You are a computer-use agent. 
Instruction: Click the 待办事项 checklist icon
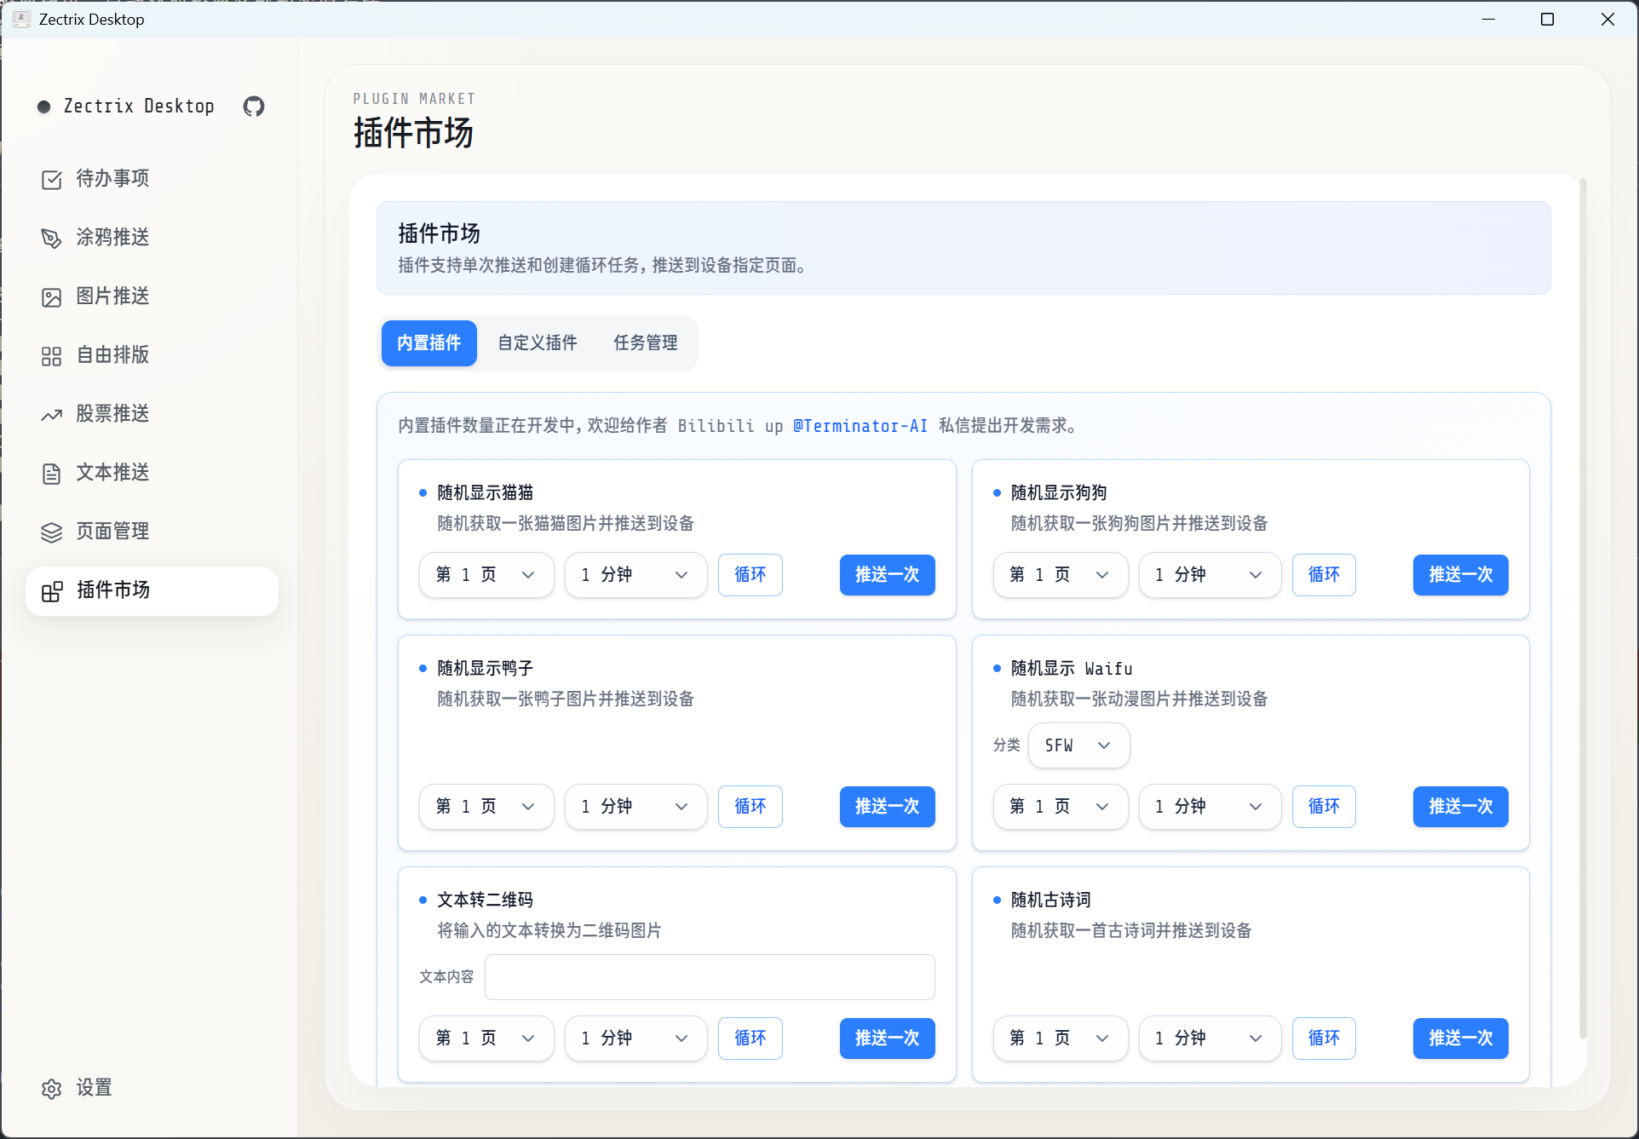click(x=51, y=179)
